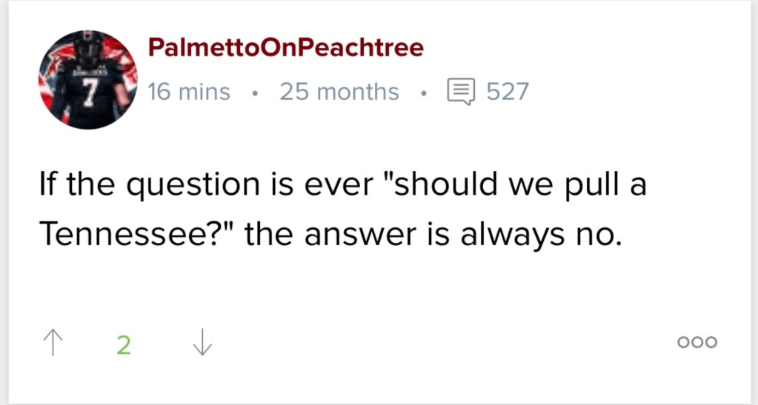Click the dot separator after 16 mins

click(255, 93)
